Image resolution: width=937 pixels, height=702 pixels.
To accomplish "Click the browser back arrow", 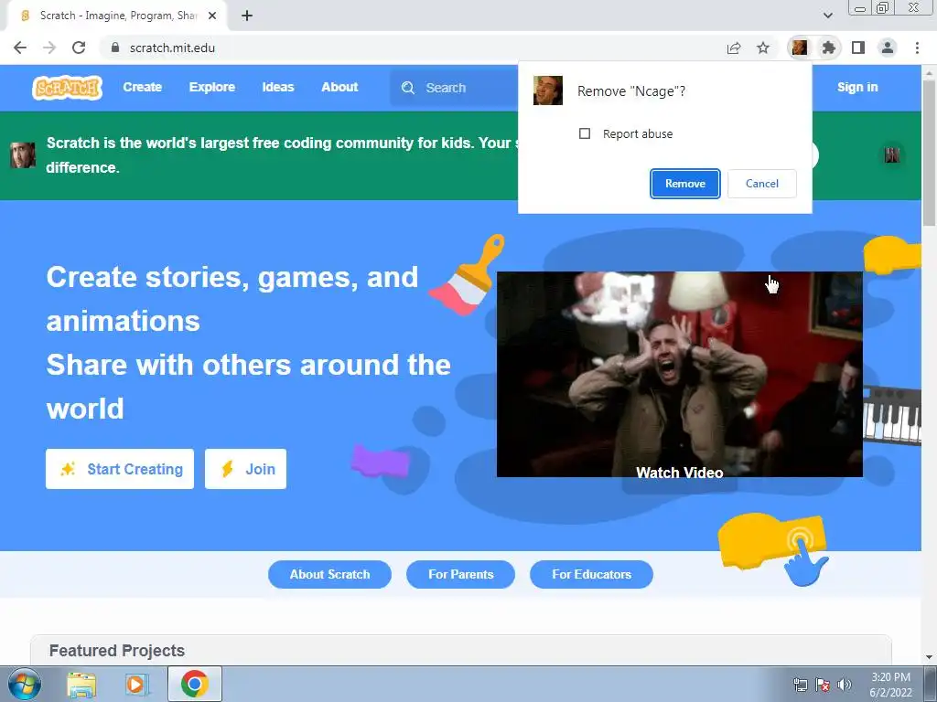I will point(20,48).
